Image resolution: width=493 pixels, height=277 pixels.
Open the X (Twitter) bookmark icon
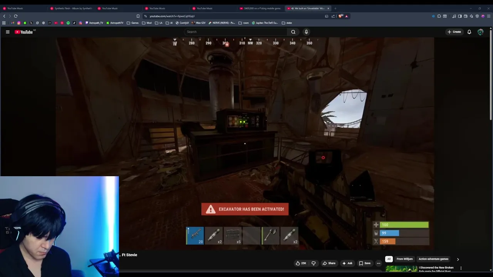click(x=31, y=23)
